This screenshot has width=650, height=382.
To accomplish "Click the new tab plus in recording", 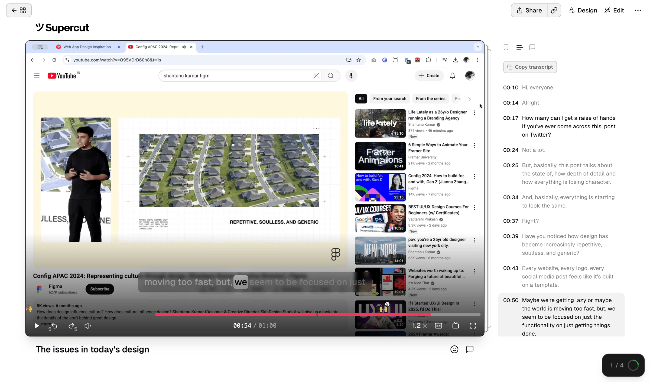I will [x=202, y=47].
